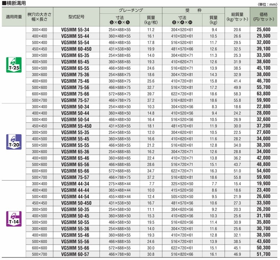Click the price 19,900

point(264,184)
